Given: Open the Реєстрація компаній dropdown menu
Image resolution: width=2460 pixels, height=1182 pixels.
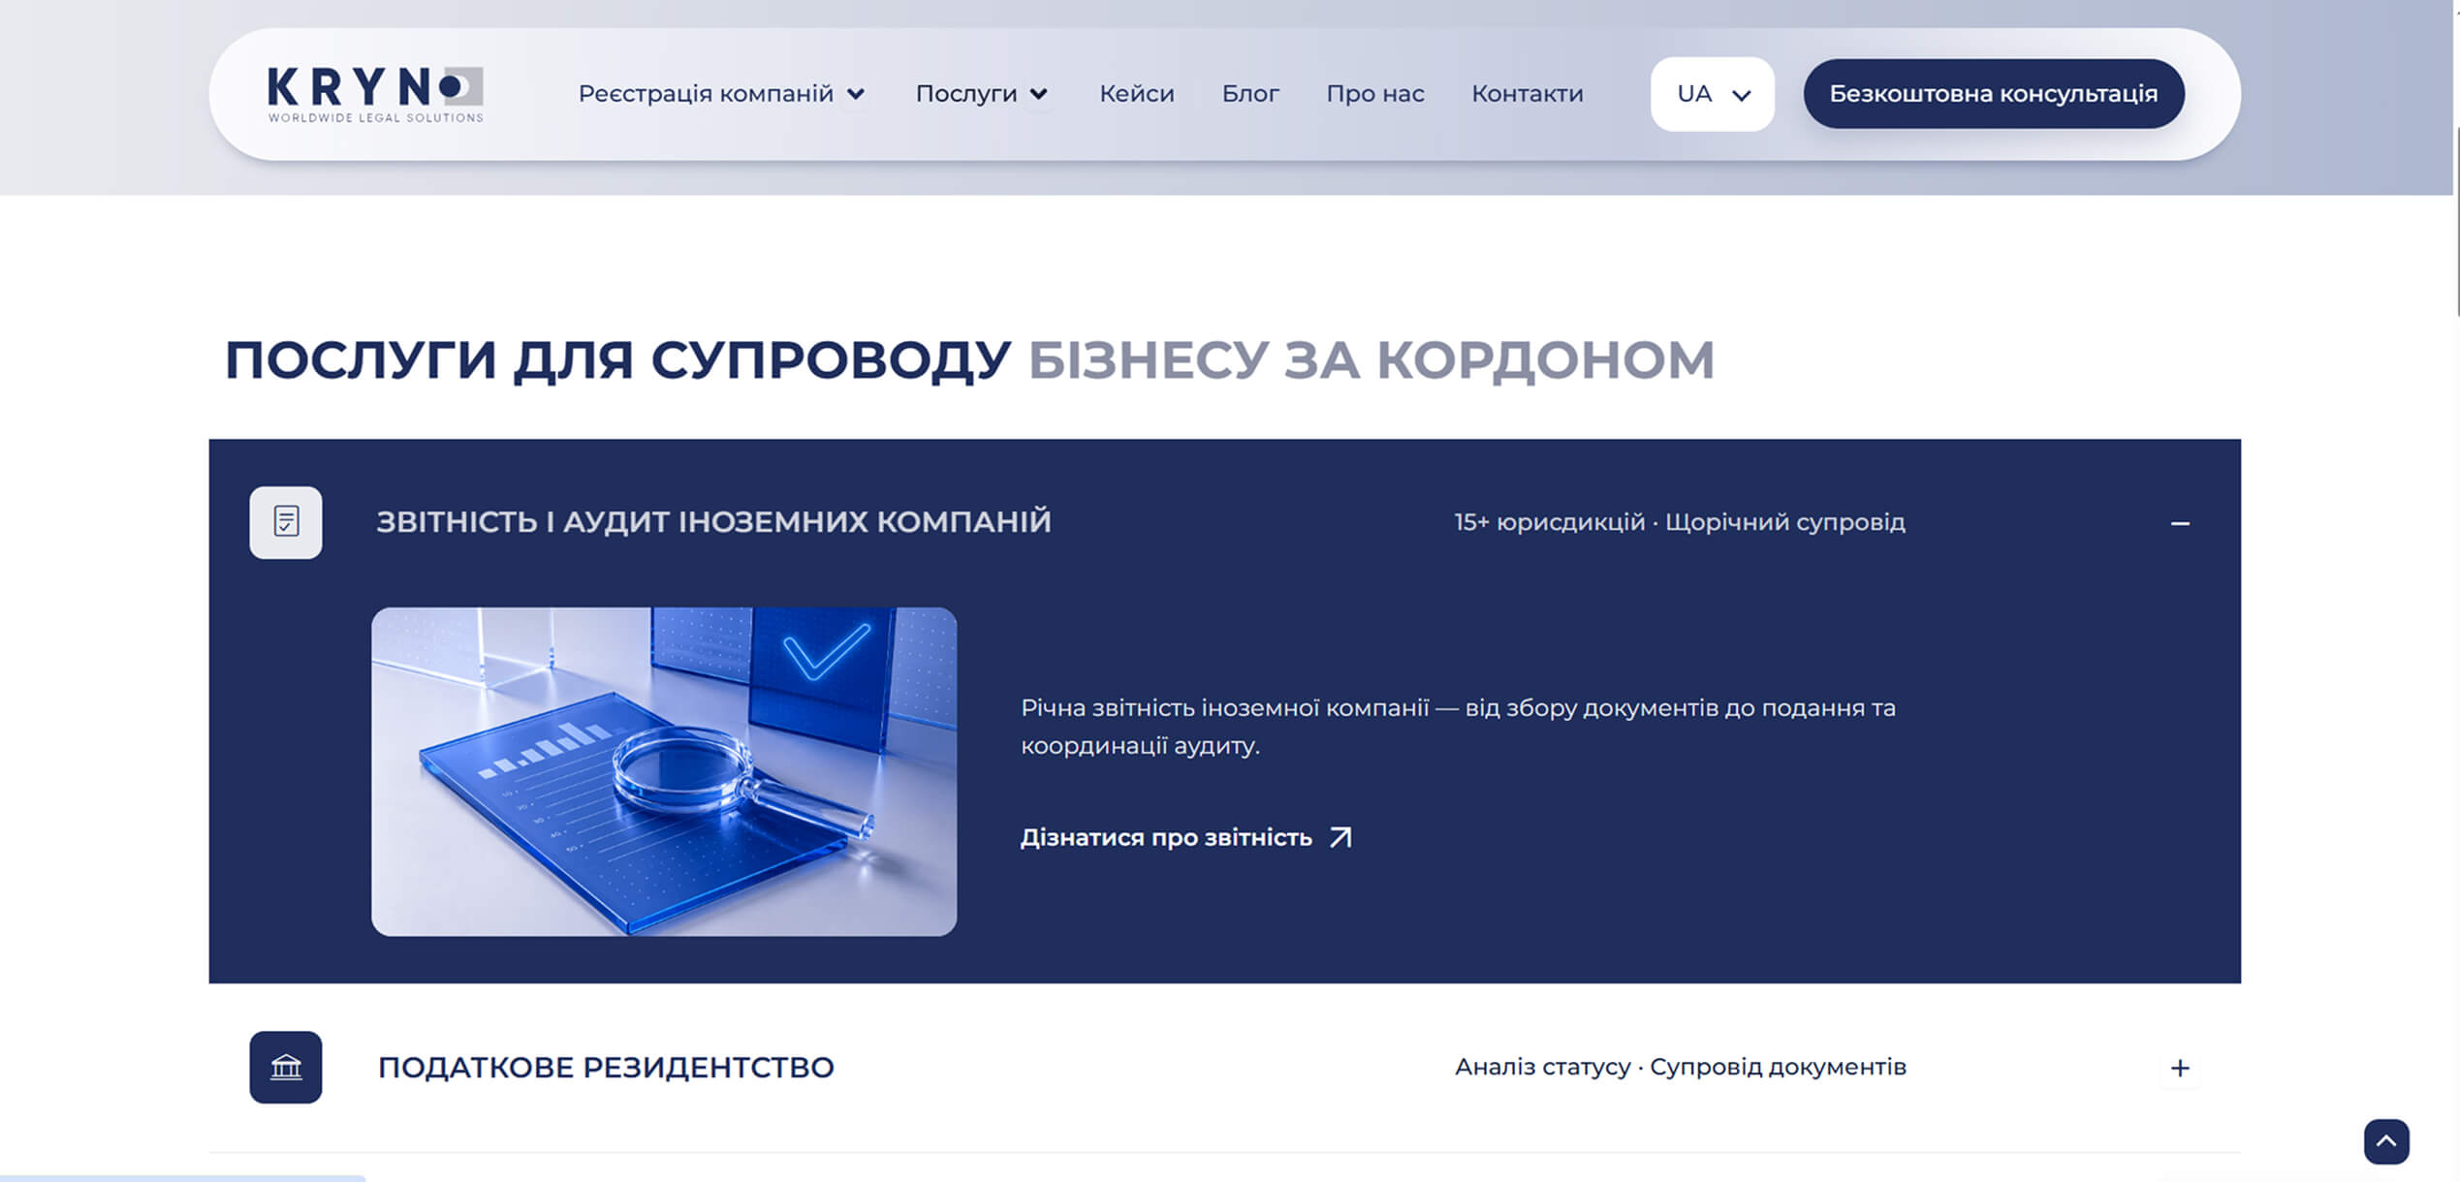Looking at the screenshot, I should pos(721,94).
